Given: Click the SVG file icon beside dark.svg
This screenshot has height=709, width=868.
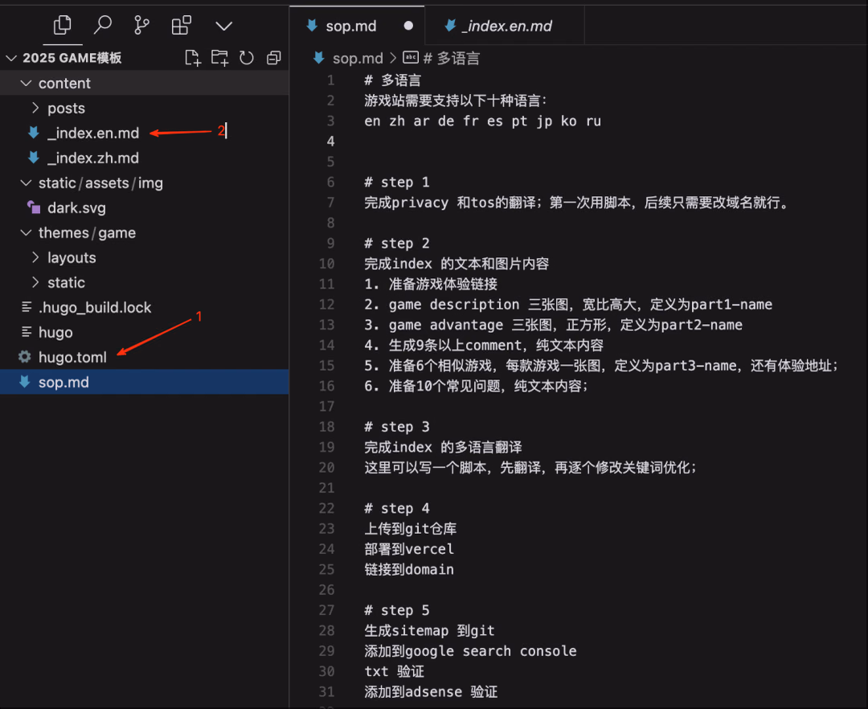Looking at the screenshot, I should 33,207.
